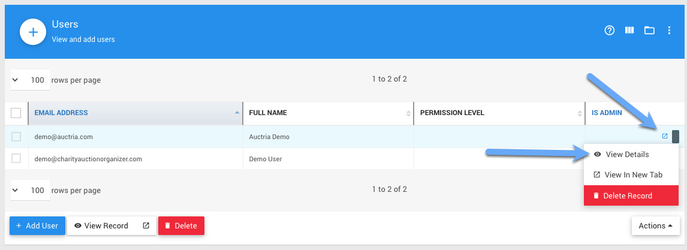Open the header vertical dots menu
687x250 pixels.
670,31
